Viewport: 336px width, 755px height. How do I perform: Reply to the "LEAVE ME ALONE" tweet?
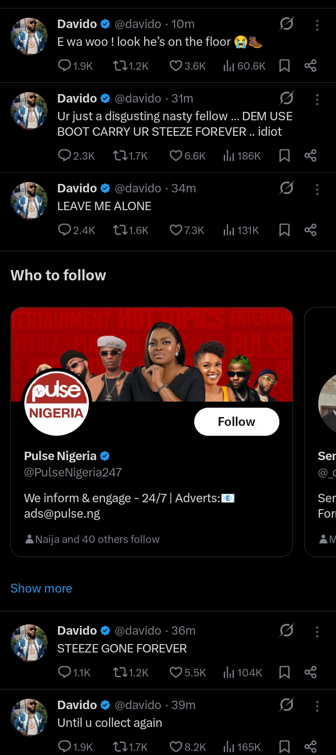pos(65,230)
